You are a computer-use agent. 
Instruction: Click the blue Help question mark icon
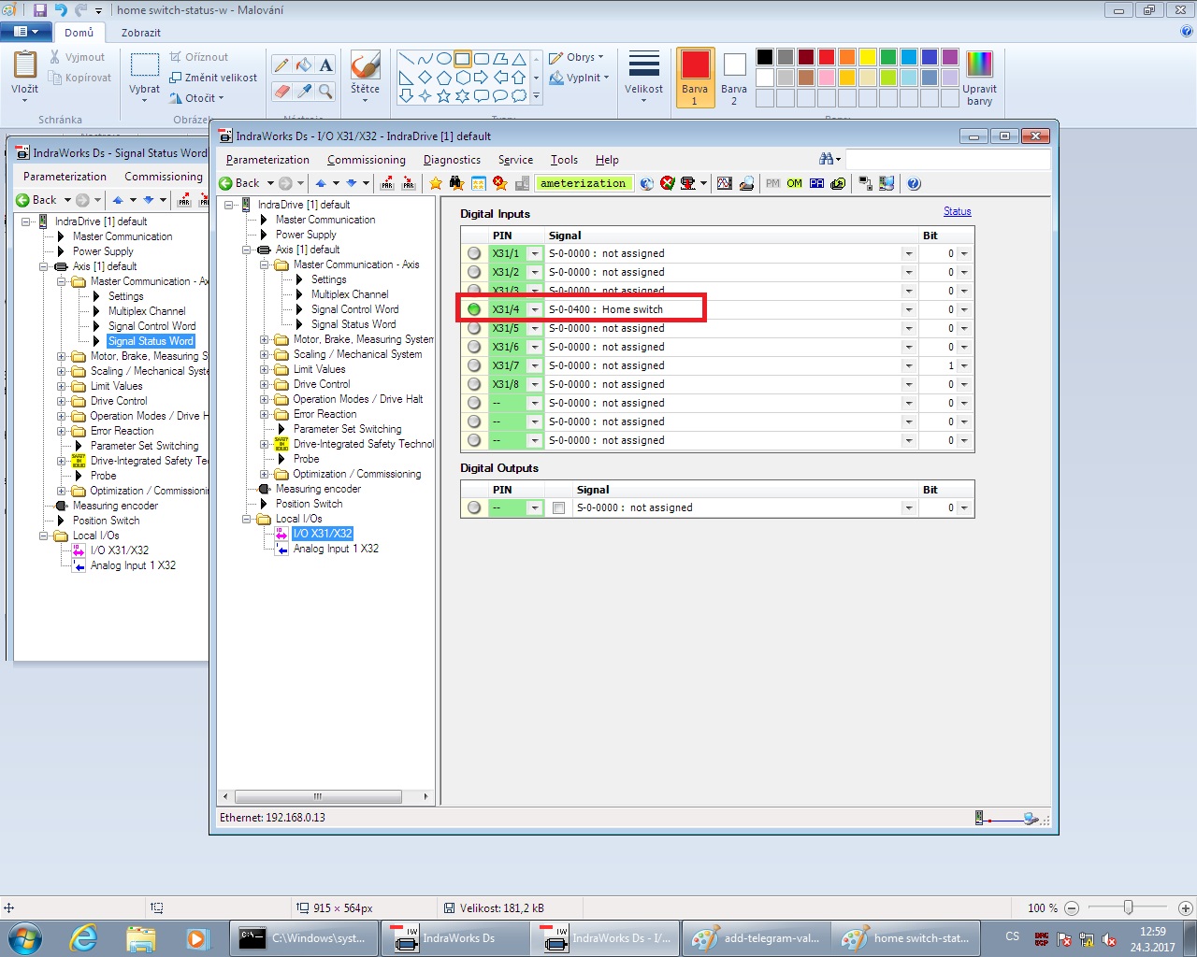[914, 183]
